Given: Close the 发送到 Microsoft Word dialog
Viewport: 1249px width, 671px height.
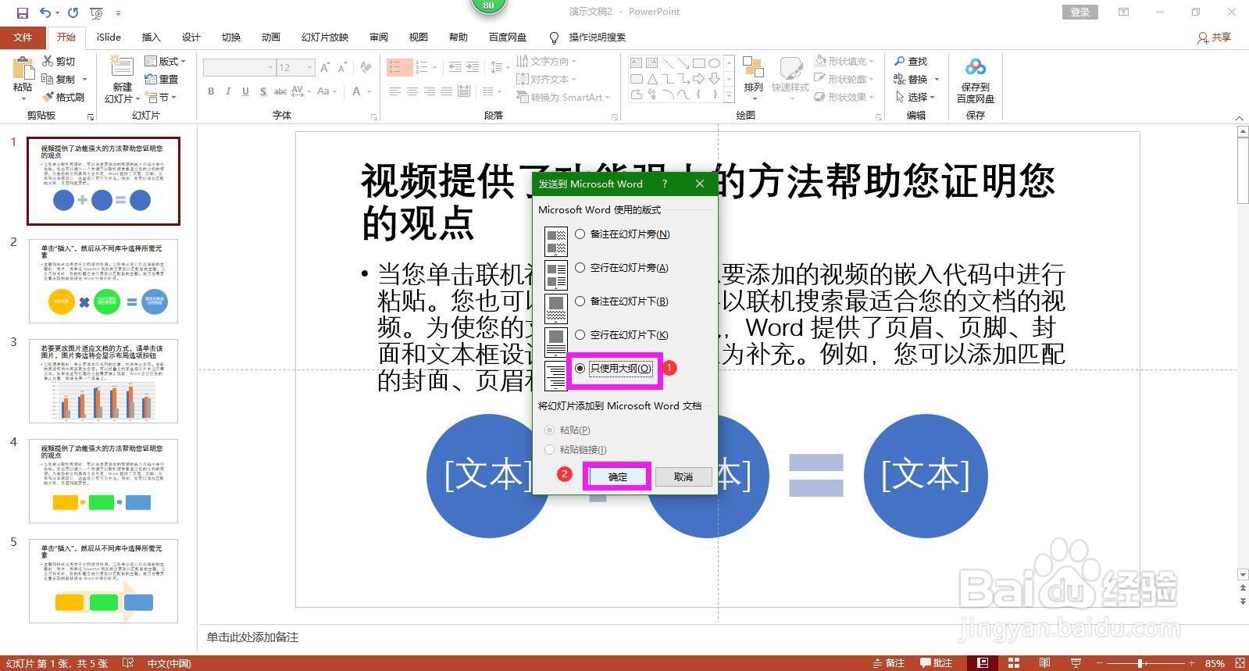Looking at the screenshot, I should 700,184.
